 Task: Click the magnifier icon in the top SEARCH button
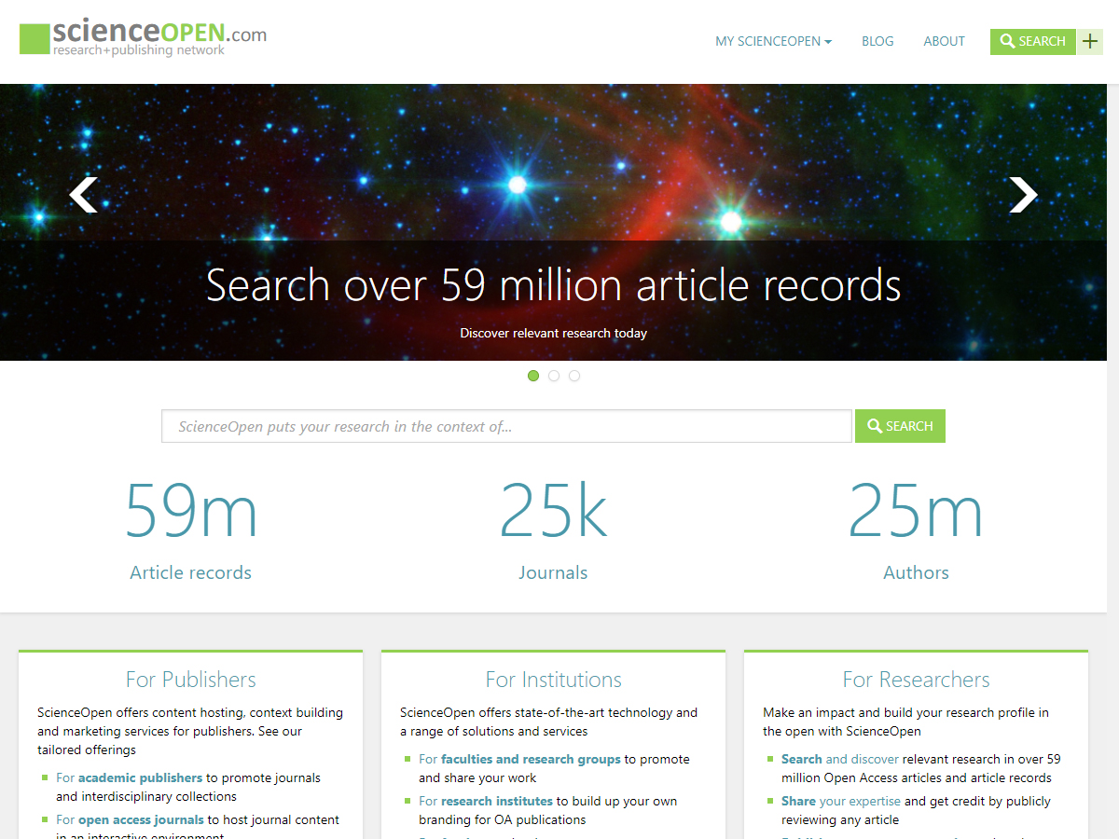pyautogui.click(x=1006, y=41)
